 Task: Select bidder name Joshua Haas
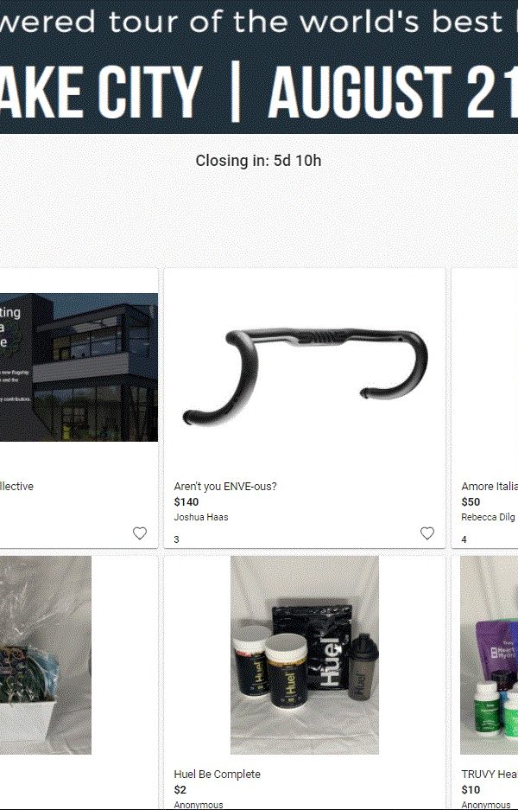pos(200,517)
